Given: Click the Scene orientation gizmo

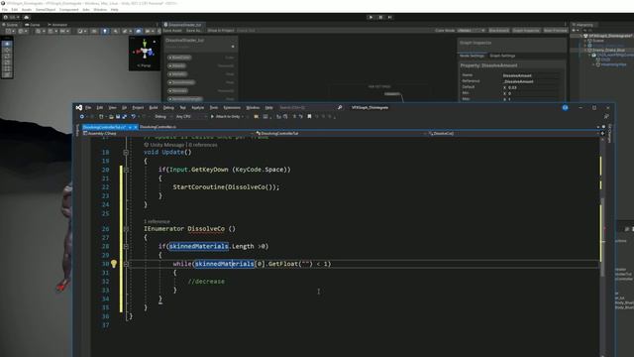Looking at the screenshot, I should pos(145,51).
